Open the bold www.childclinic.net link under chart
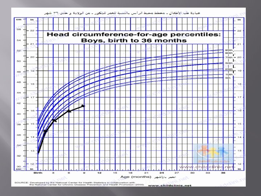Image resolution: width=261 pixels, height=196 pixels. (170, 185)
